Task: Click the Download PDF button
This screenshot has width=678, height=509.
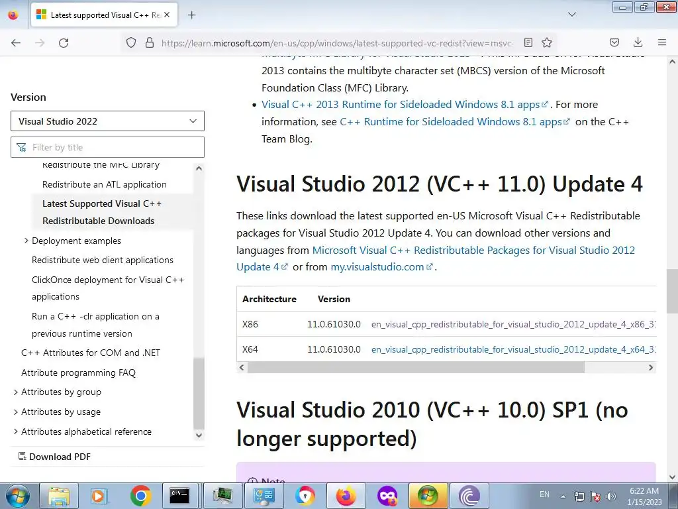Action: click(54, 457)
